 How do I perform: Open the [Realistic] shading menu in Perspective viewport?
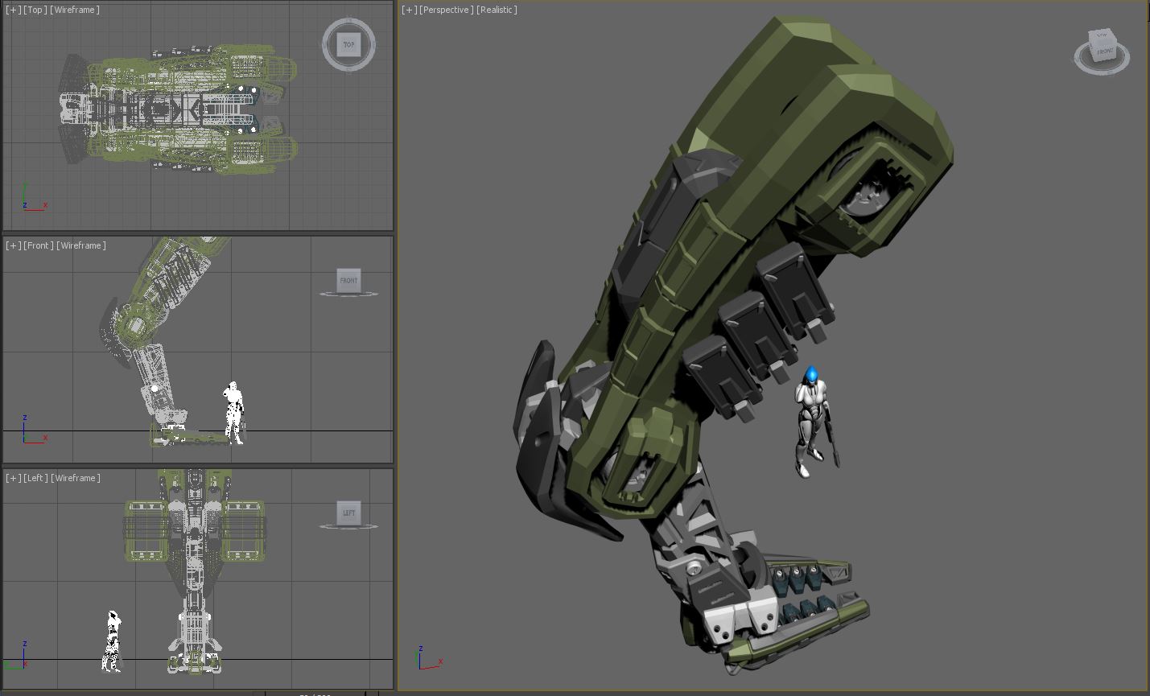point(497,10)
